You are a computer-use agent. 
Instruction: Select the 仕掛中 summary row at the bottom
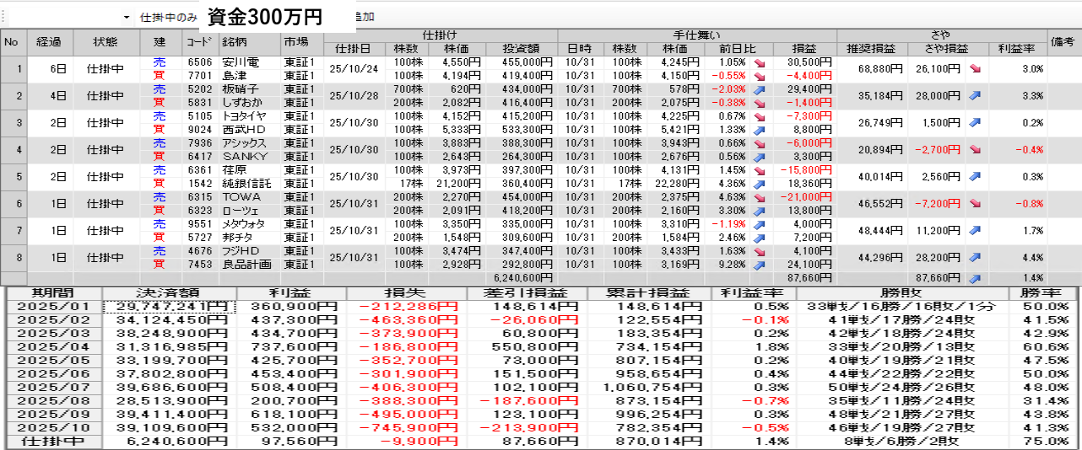tap(54, 441)
